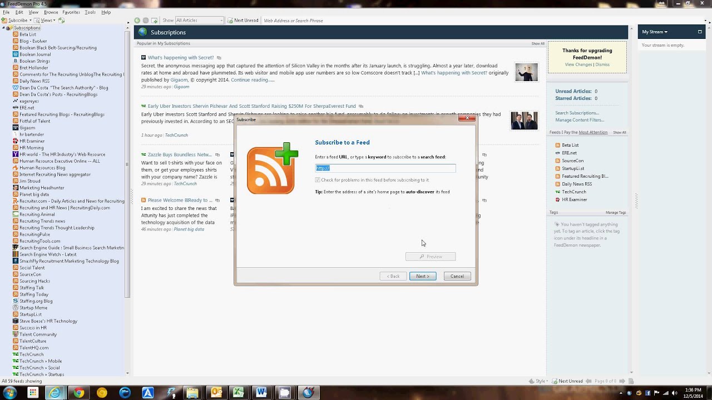This screenshot has width=712, height=400.
Task: Toggle 'Check for problems in this feed' checkbox
Action: (x=318, y=180)
